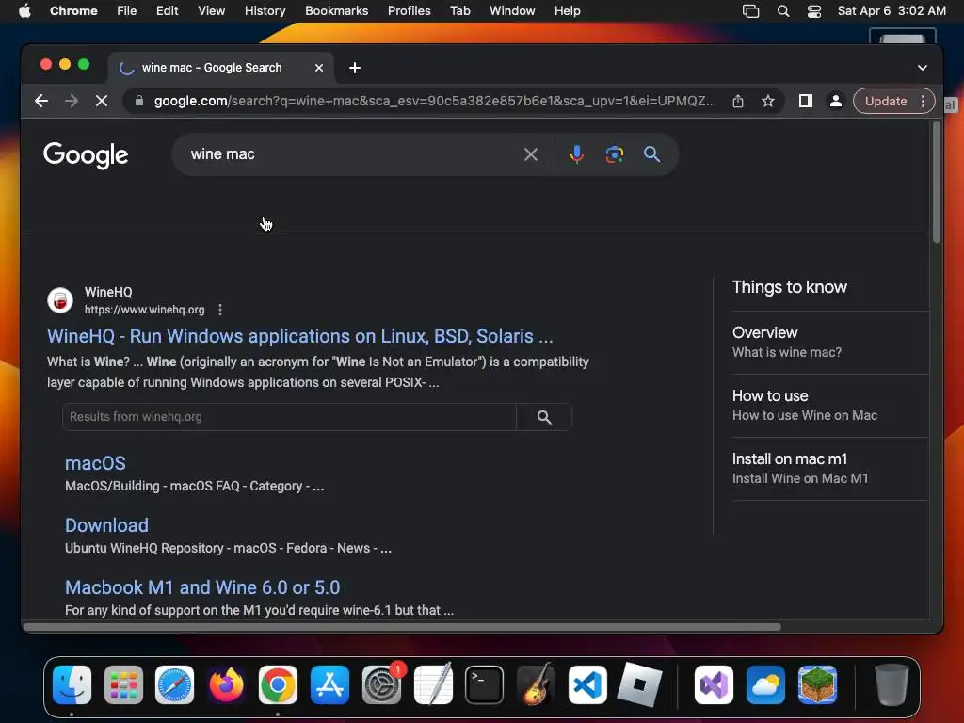Click the winehq.org site search magnifier
The image size is (964, 723).
point(544,417)
